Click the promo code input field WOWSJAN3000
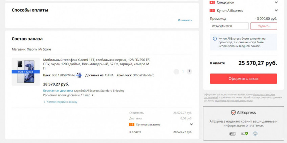Screen dimensions: 287x143 [x=229, y=26]
